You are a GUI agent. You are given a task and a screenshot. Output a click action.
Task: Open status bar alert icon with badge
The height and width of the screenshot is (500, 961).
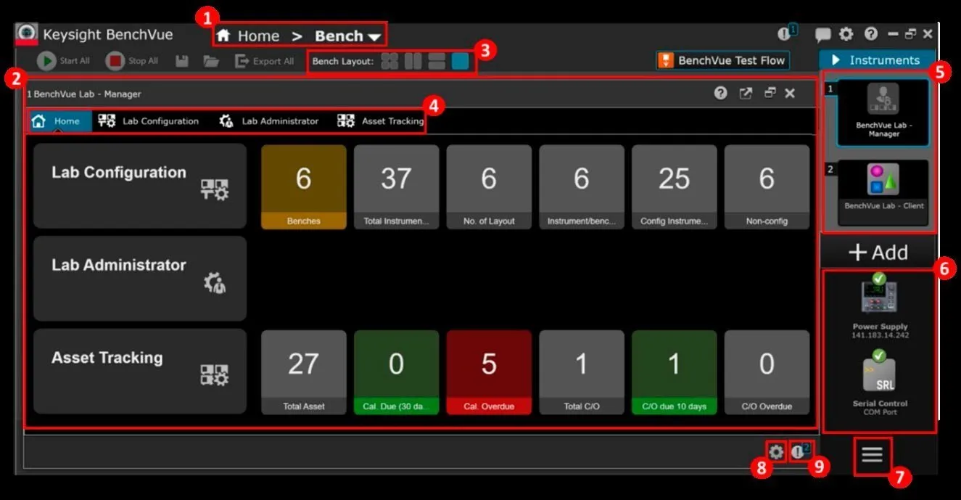(800, 451)
